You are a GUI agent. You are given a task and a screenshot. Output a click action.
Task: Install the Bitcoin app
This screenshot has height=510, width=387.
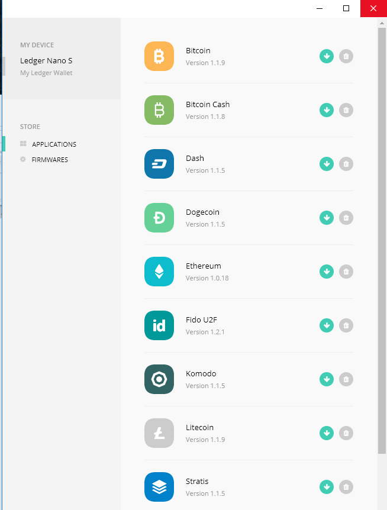[x=327, y=56]
